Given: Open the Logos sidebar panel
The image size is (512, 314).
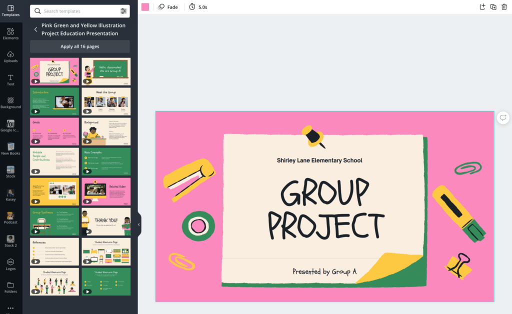Looking at the screenshot, I should pyautogui.click(x=10, y=264).
